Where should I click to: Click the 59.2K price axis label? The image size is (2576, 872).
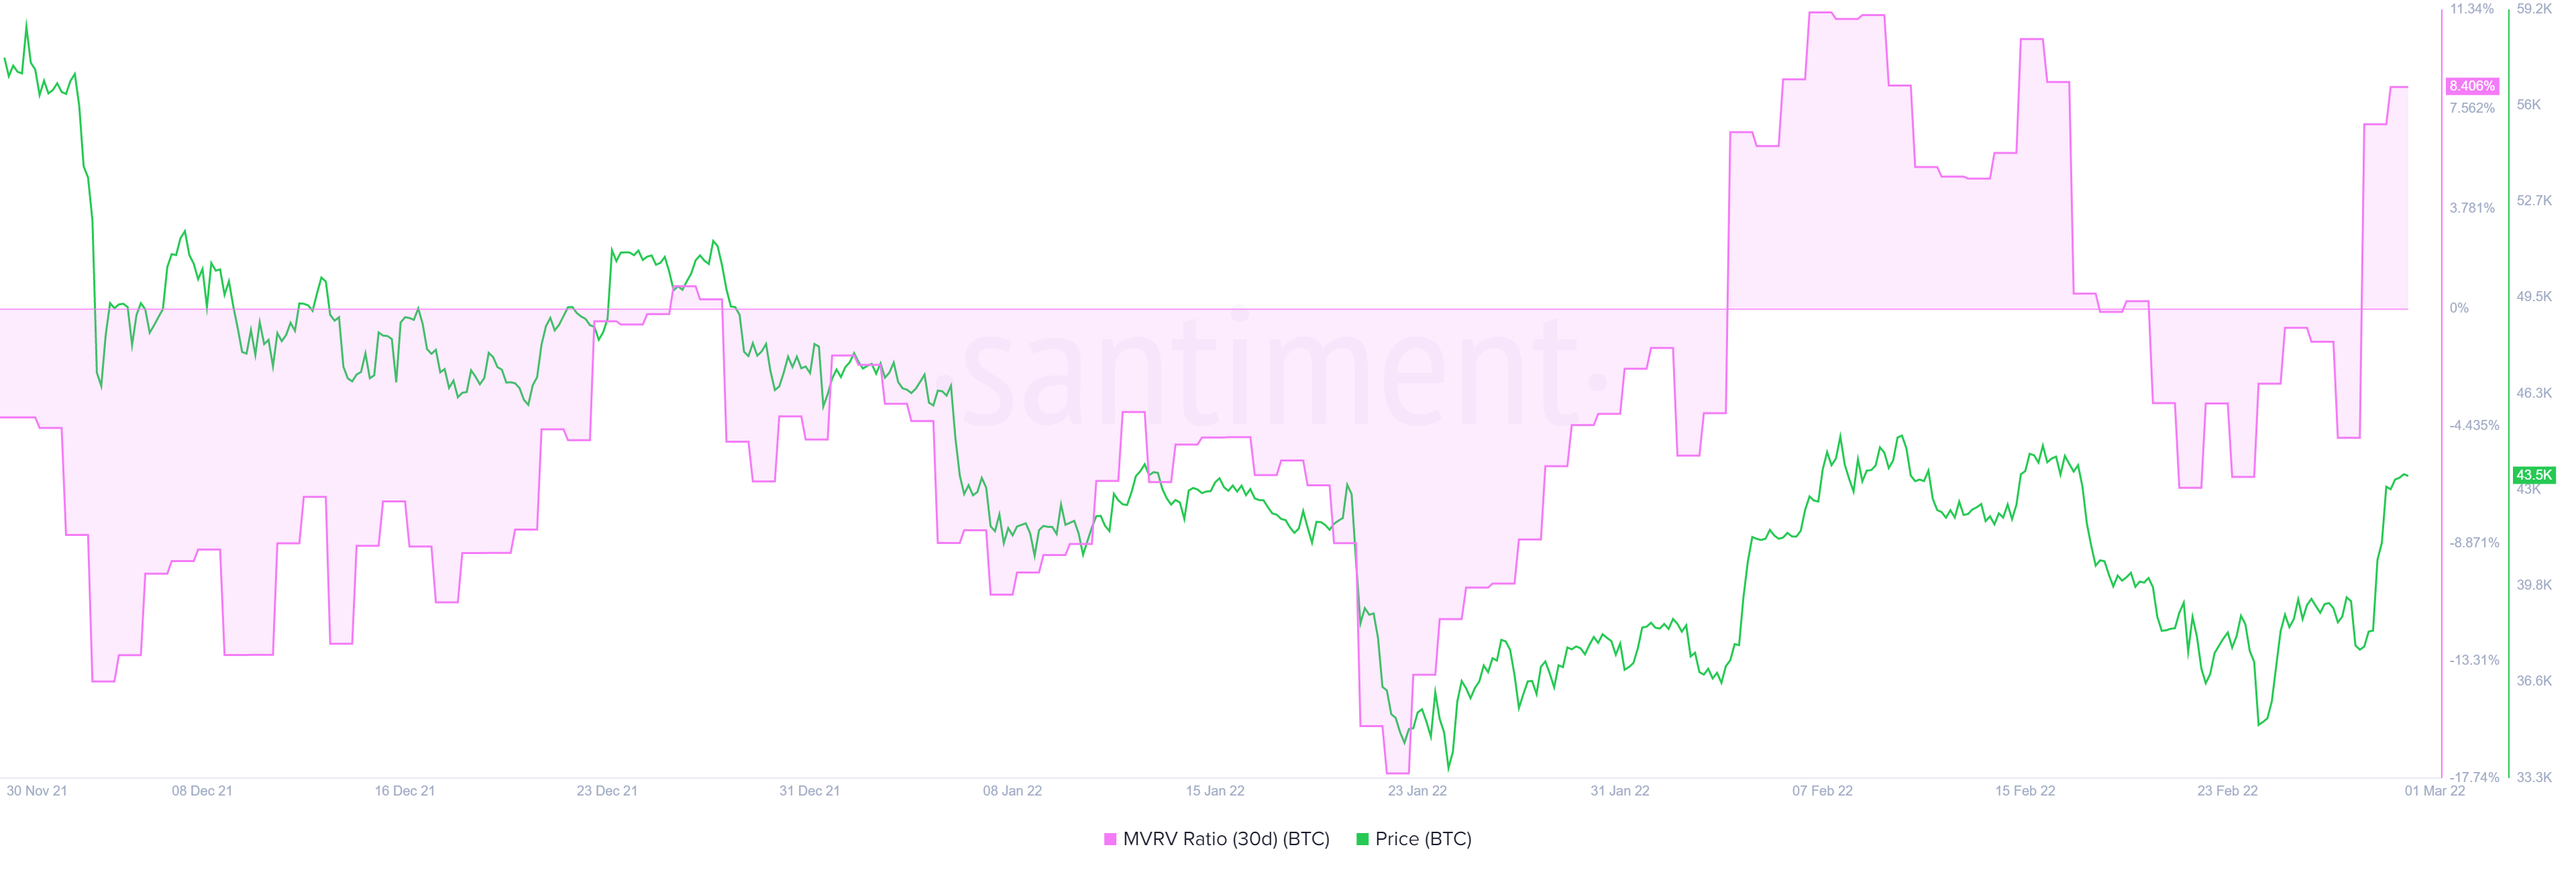click(2534, 9)
